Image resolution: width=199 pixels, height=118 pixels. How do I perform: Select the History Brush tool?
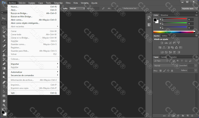click(4, 59)
